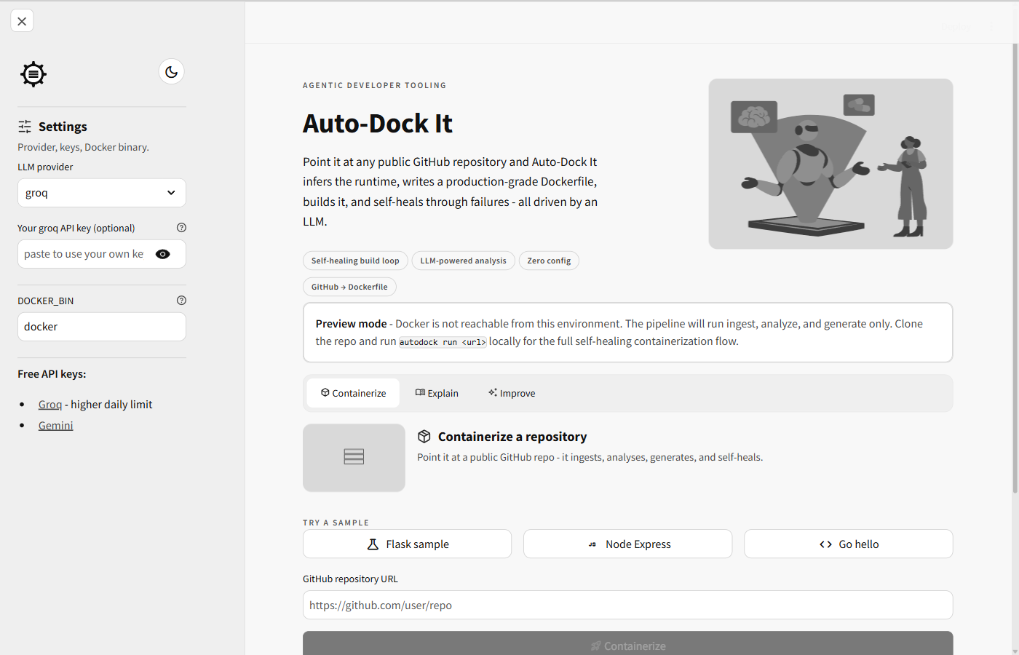
Task: Click the page vertical scrollbar
Action: (x=1015, y=269)
